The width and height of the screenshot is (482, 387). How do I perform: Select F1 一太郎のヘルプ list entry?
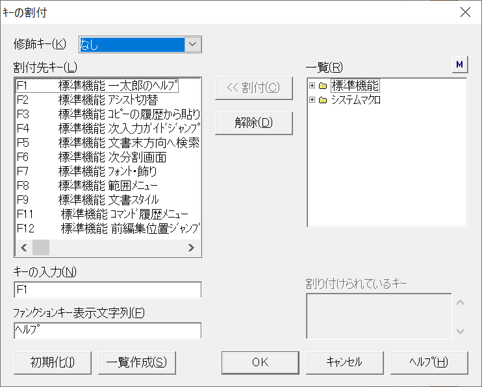click(x=97, y=85)
